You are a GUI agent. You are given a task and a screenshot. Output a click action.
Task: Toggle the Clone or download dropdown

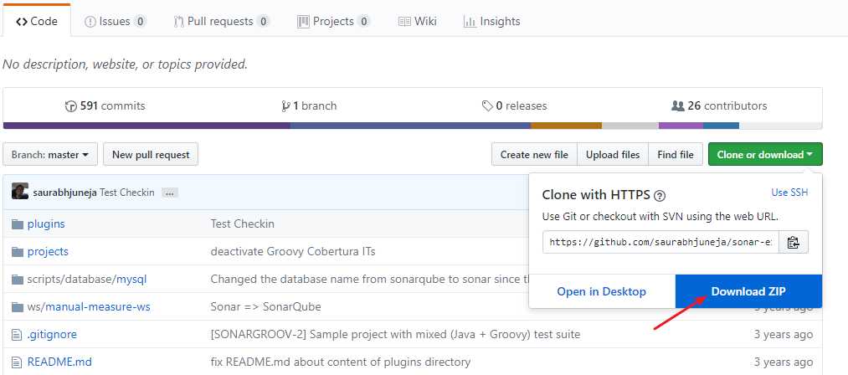pos(765,155)
